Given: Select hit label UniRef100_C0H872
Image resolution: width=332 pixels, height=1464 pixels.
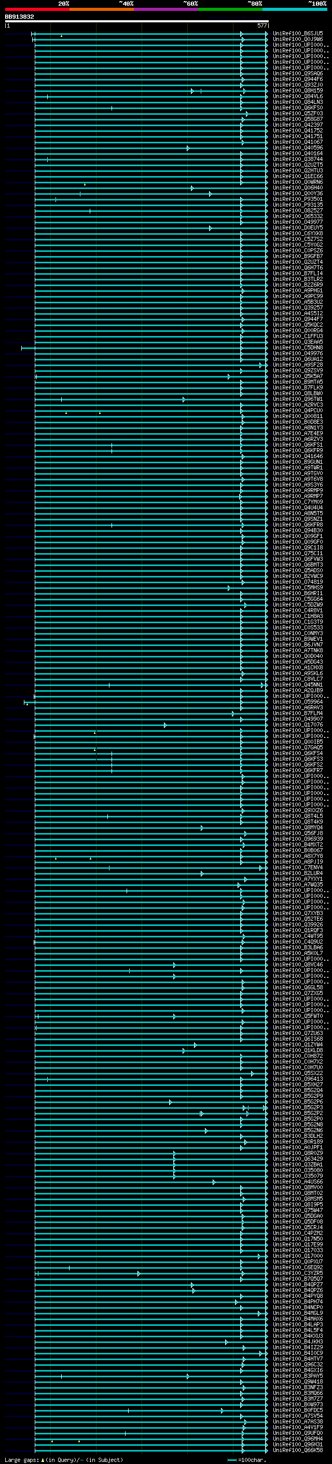Looking at the screenshot, I should click(x=298, y=1056).
